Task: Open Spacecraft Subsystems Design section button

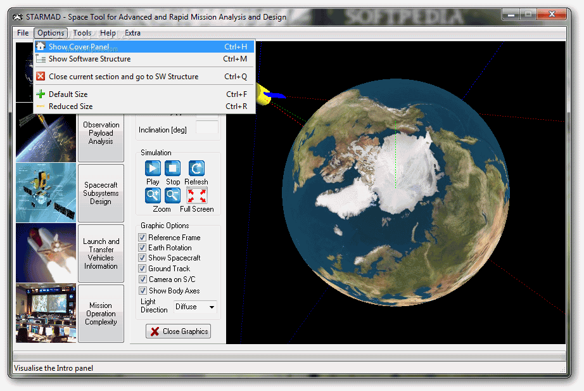Action: (x=101, y=193)
